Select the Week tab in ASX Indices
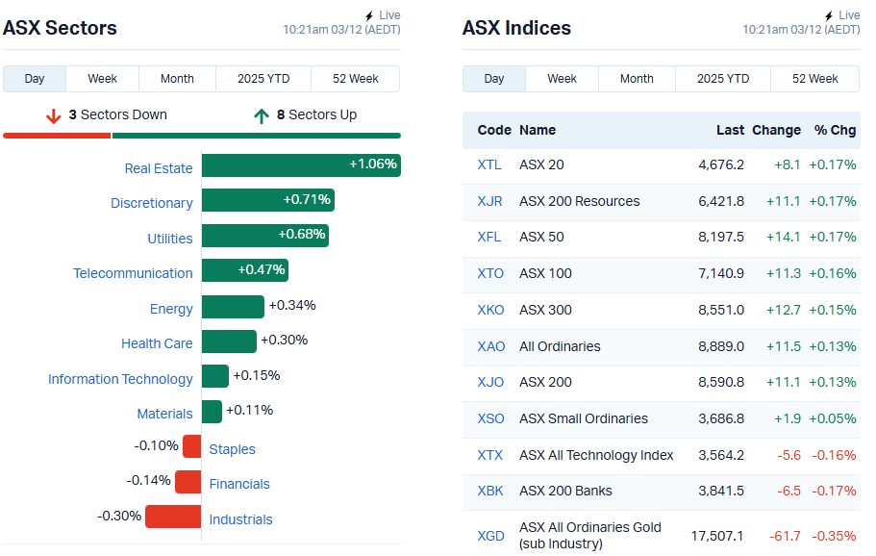The image size is (876, 556). click(x=562, y=79)
